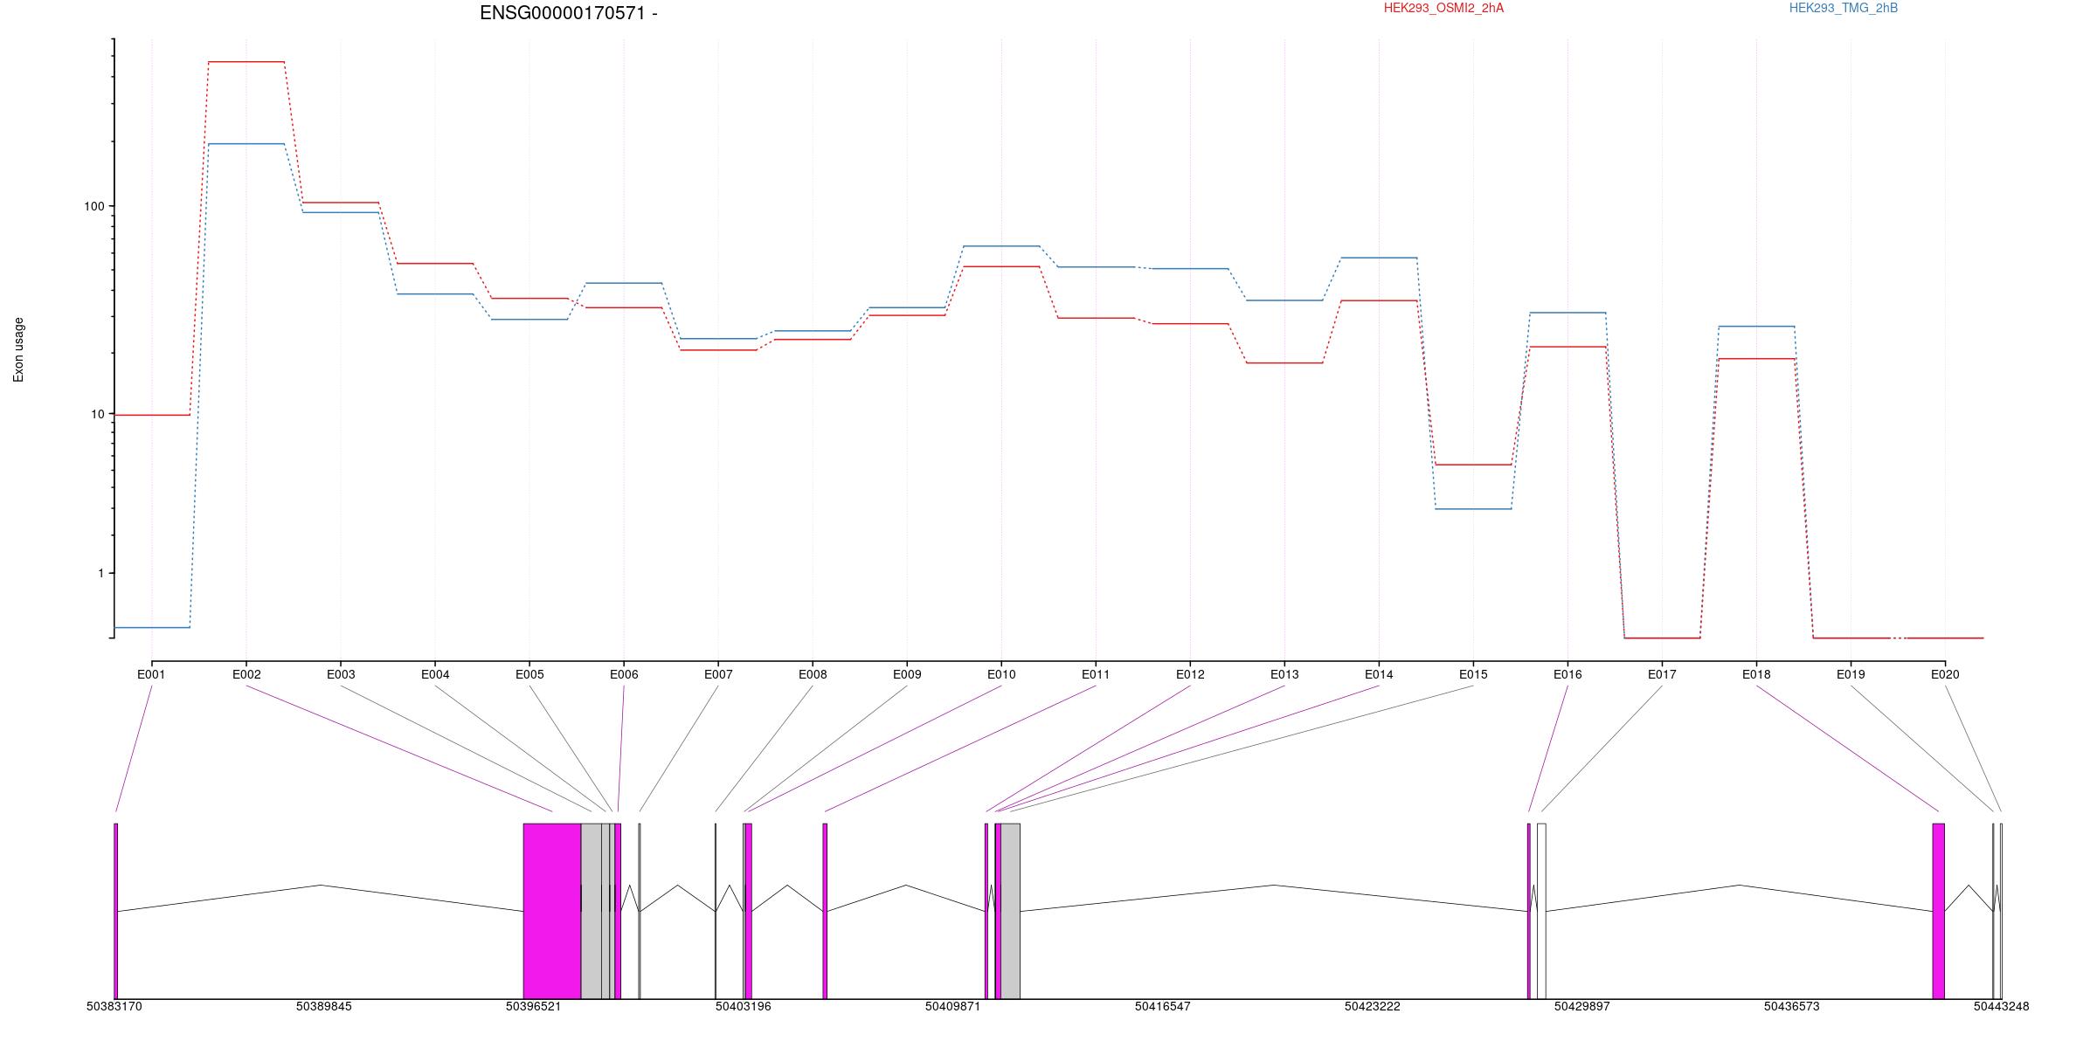Click the red segment at E016

(x=1568, y=347)
